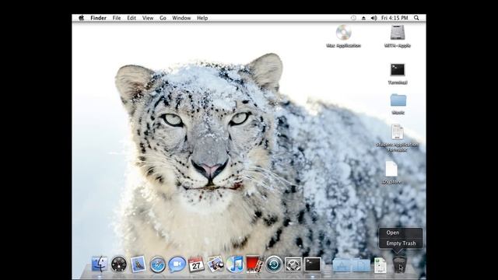Viewport: 498px width, 280px height.
Task: Launch Safari from the Dock
Action: pyautogui.click(x=157, y=264)
